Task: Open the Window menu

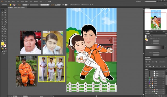Action: (36, 2)
